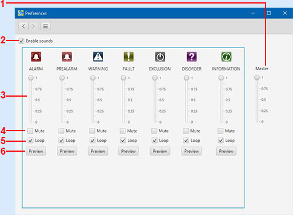
Task: Click the EXCLUSION volume slider knob
Action: (x=155, y=78)
